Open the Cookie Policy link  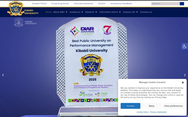tap(143, 112)
